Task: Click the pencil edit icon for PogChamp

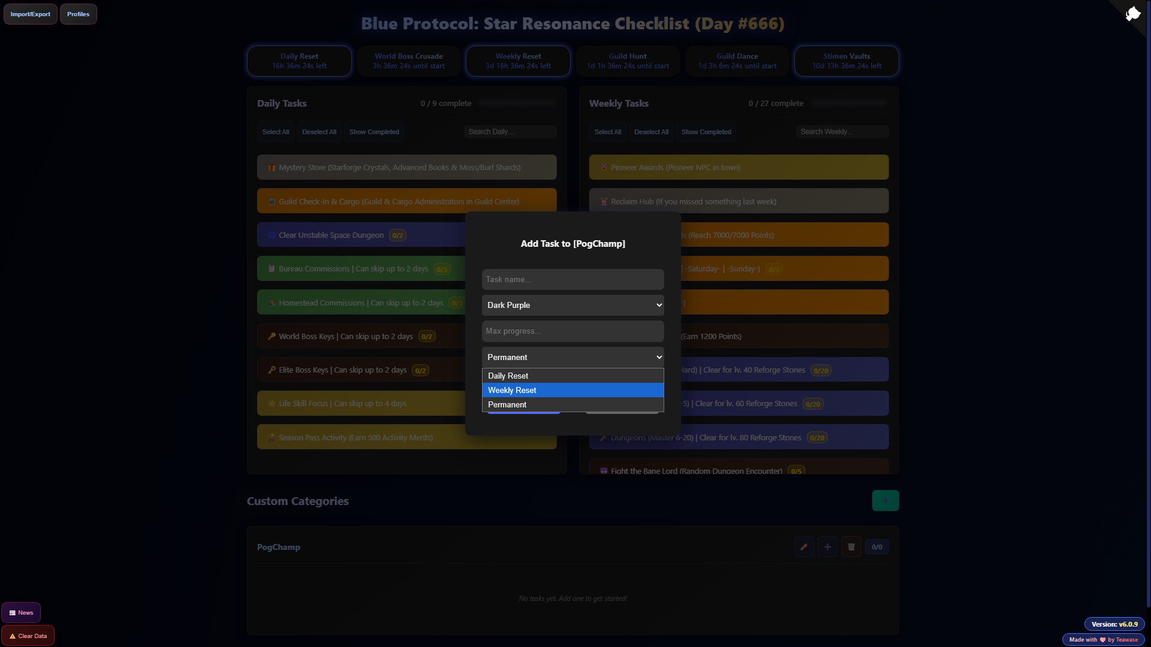Action: pos(803,547)
